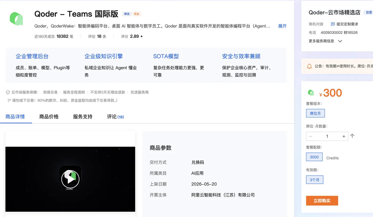Click the 立即购买 button
The image size is (373, 217).
(x=322, y=201)
